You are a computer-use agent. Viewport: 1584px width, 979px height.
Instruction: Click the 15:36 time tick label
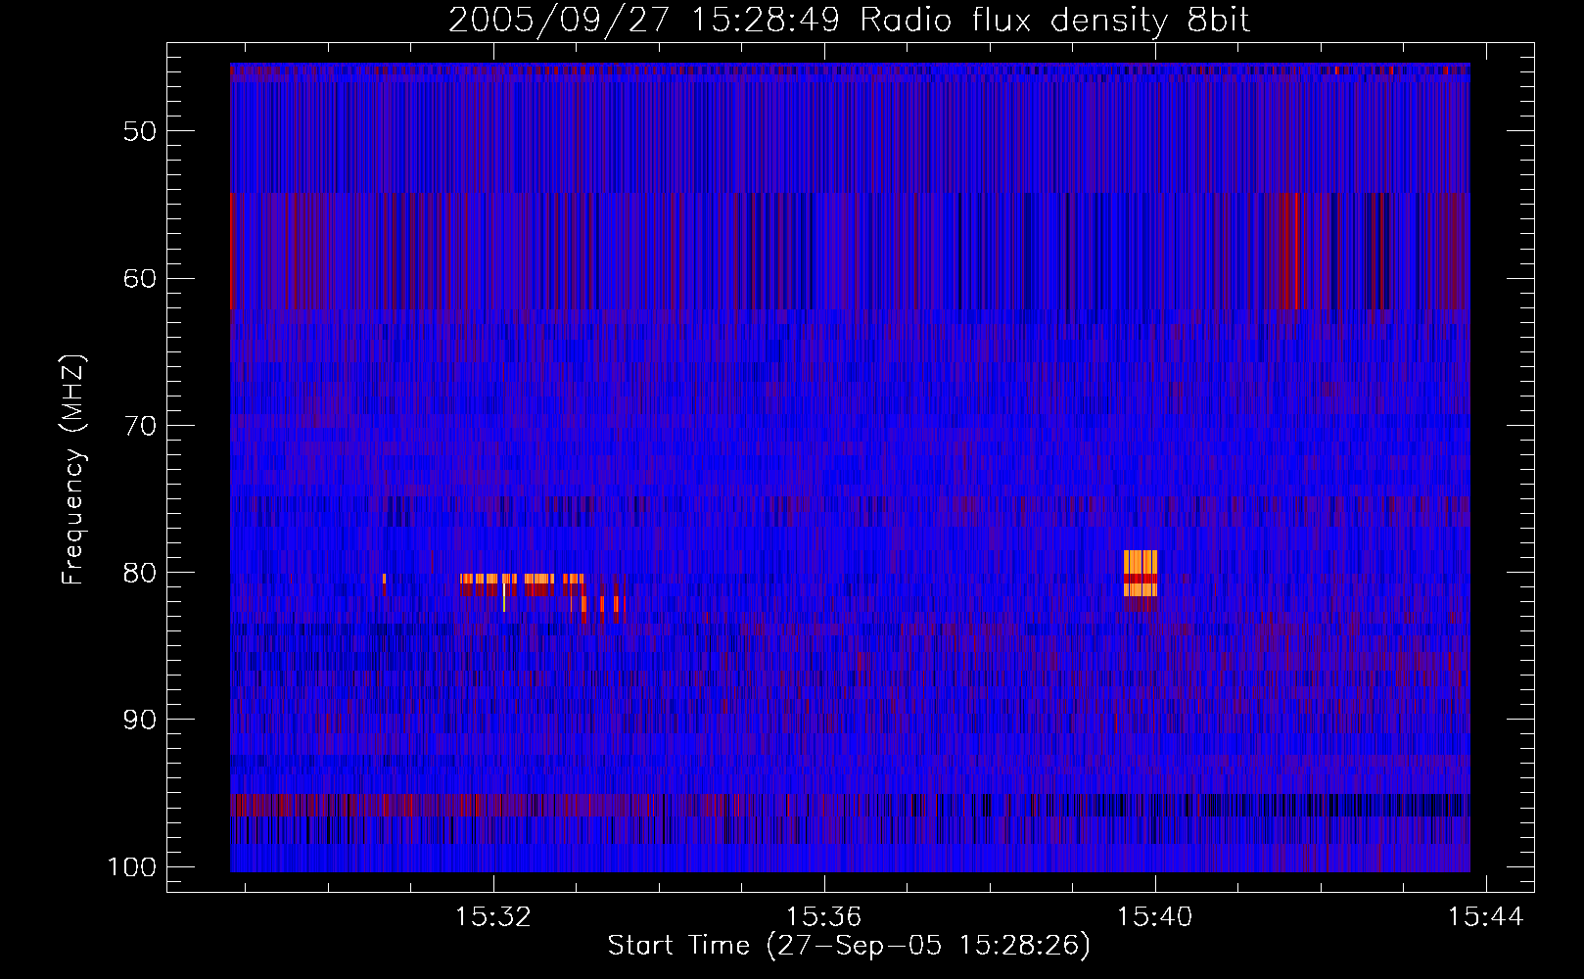pyautogui.click(x=824, y=917)
